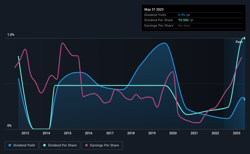250x154 pixels.
Task: Toggle the Dividend Yield legend button
Action: tap(22, 146)
